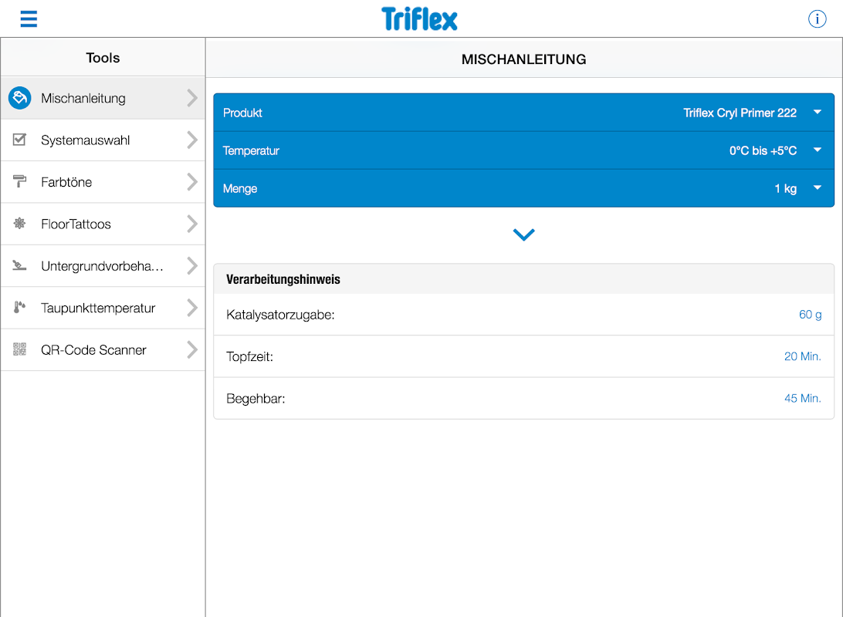The height and width of the screenshot is (617, 843).
Task: Click the blue down chevron below Menge
Action: (523, 234)
